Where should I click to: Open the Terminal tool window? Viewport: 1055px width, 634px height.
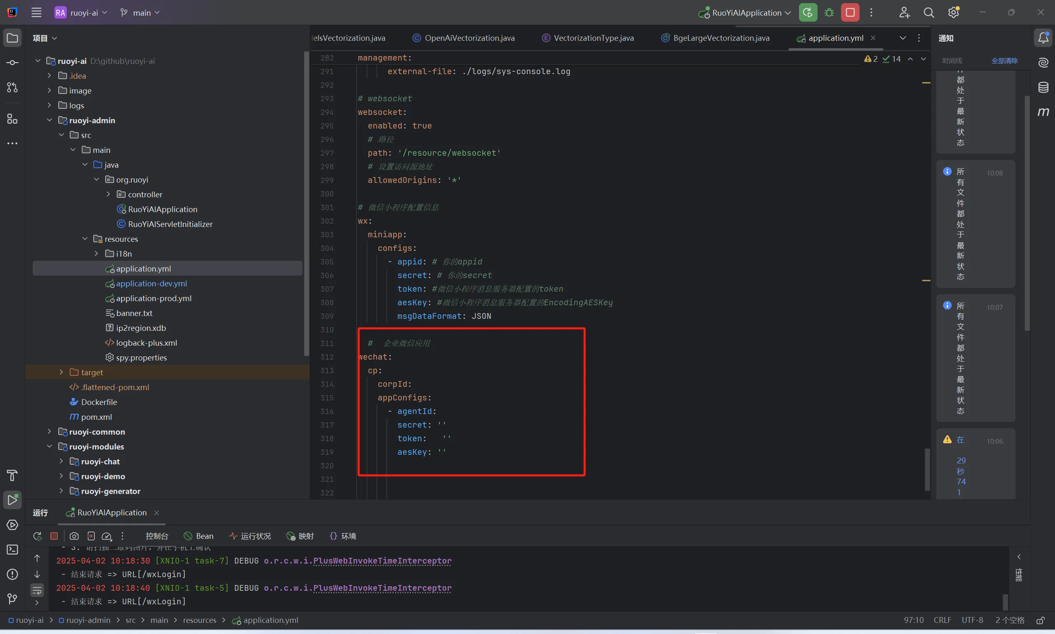12,550
